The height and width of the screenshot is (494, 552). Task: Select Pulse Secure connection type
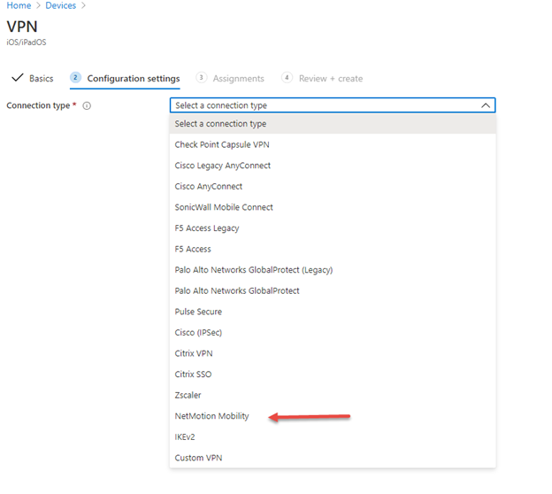coord(198,312)
